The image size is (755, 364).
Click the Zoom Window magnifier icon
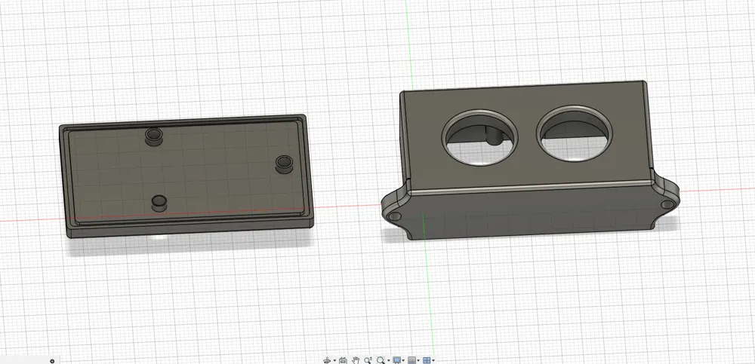click(381, 360)
